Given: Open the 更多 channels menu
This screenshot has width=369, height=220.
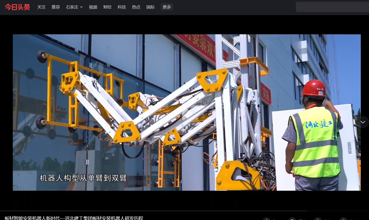Looking at the screenshot, I should point(167,7).
